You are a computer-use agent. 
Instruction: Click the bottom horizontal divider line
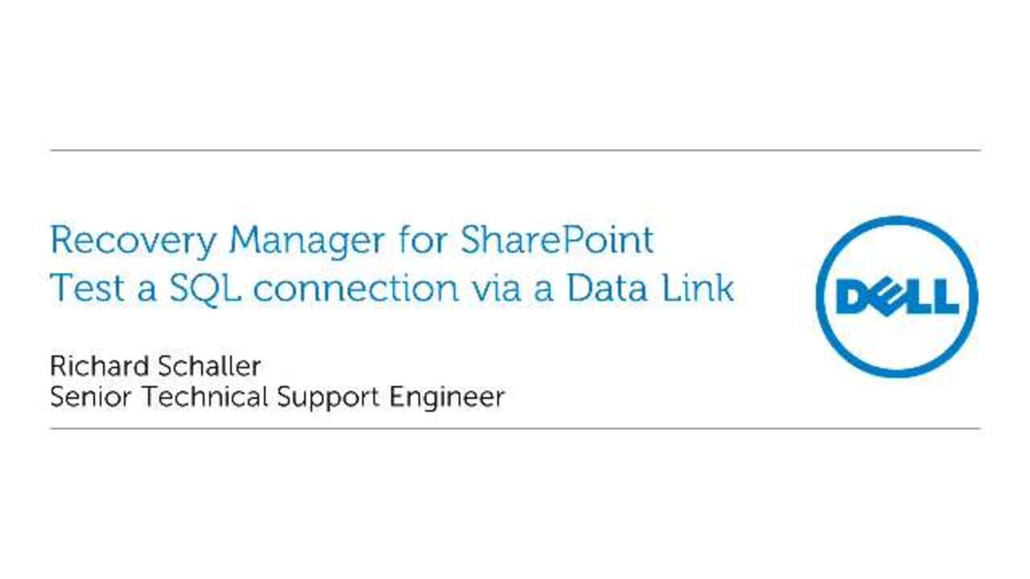[515, 429]
